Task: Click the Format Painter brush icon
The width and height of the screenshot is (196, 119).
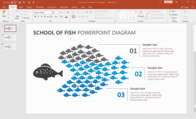Action: (x=9, y=18)
